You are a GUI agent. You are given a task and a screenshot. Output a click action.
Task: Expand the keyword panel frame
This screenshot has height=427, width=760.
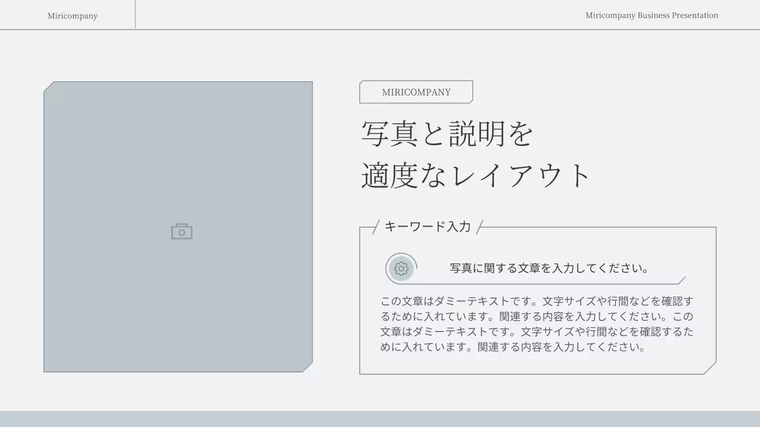[x=537, y=299]
